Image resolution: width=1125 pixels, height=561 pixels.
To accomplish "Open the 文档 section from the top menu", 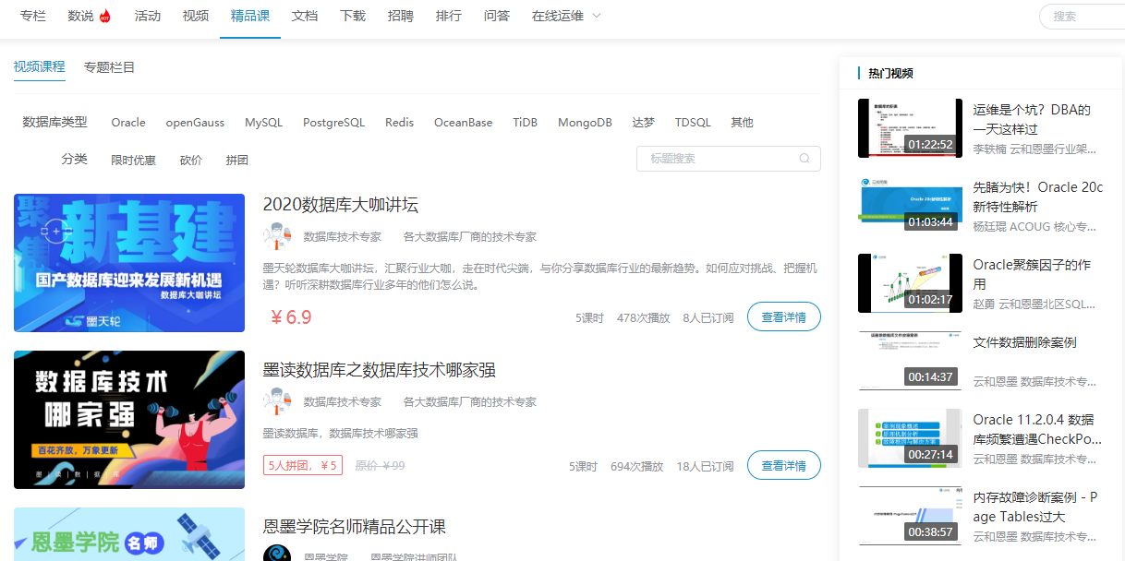I will (x=304, y=16).
